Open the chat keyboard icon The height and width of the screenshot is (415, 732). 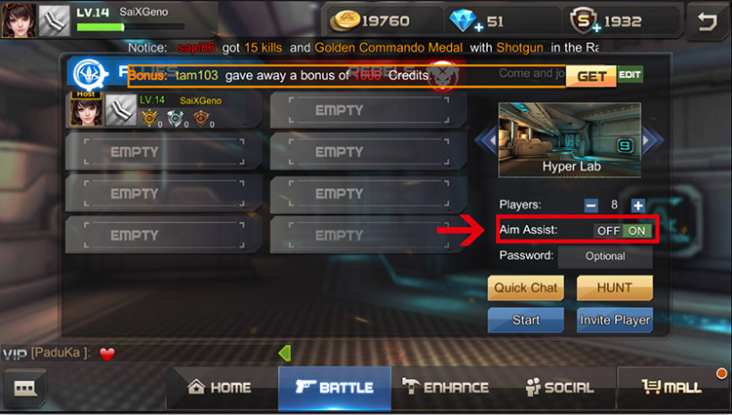25,388
